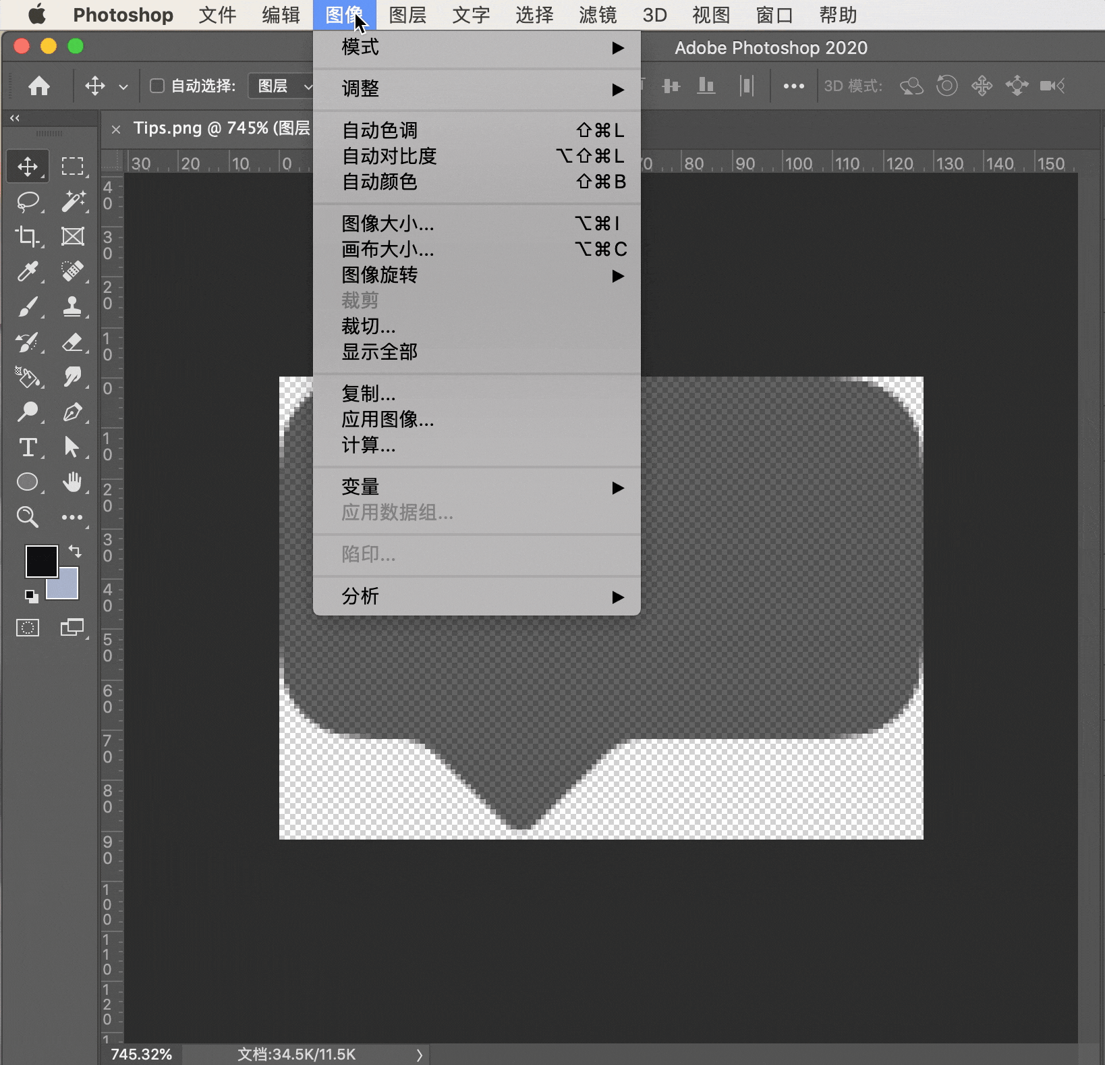Toggle Quick Mask mode
Screen dimensions: 1105x1065
coord(28,628)
